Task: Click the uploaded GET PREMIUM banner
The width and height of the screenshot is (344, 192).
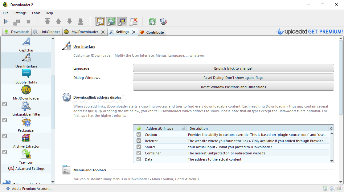Action: [x=310, y=32]
